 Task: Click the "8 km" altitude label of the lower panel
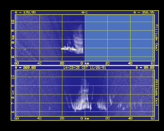coord(13,95)
